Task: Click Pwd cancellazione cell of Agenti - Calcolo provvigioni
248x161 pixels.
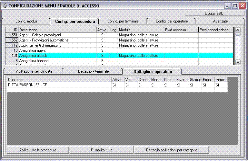Action: [x=216, y=35]
